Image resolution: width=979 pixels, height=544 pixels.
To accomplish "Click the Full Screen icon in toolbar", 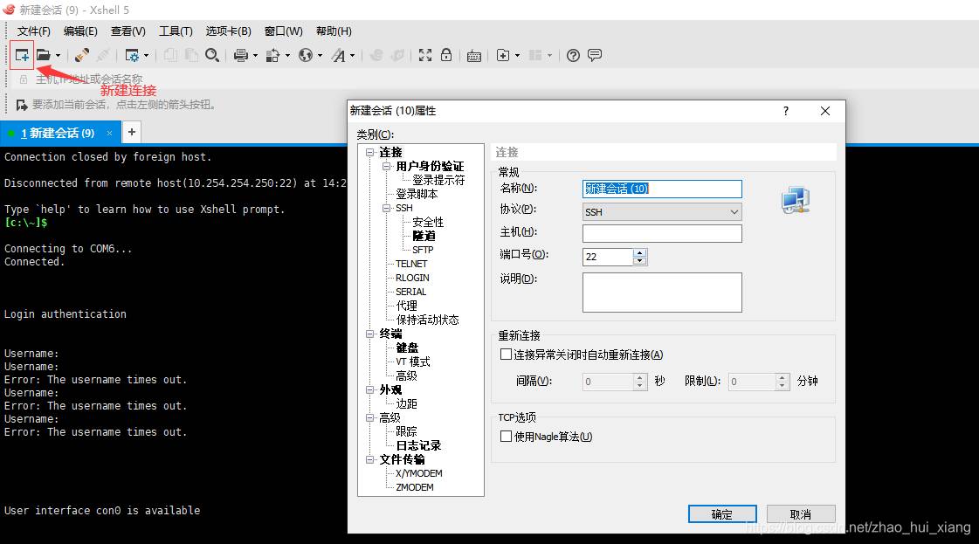I will pyautogui.click(x=425, y=56).
